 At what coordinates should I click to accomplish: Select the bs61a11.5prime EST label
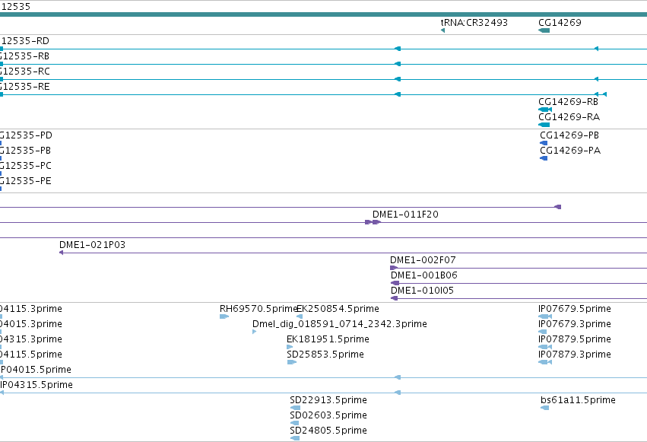coord(578,400)
